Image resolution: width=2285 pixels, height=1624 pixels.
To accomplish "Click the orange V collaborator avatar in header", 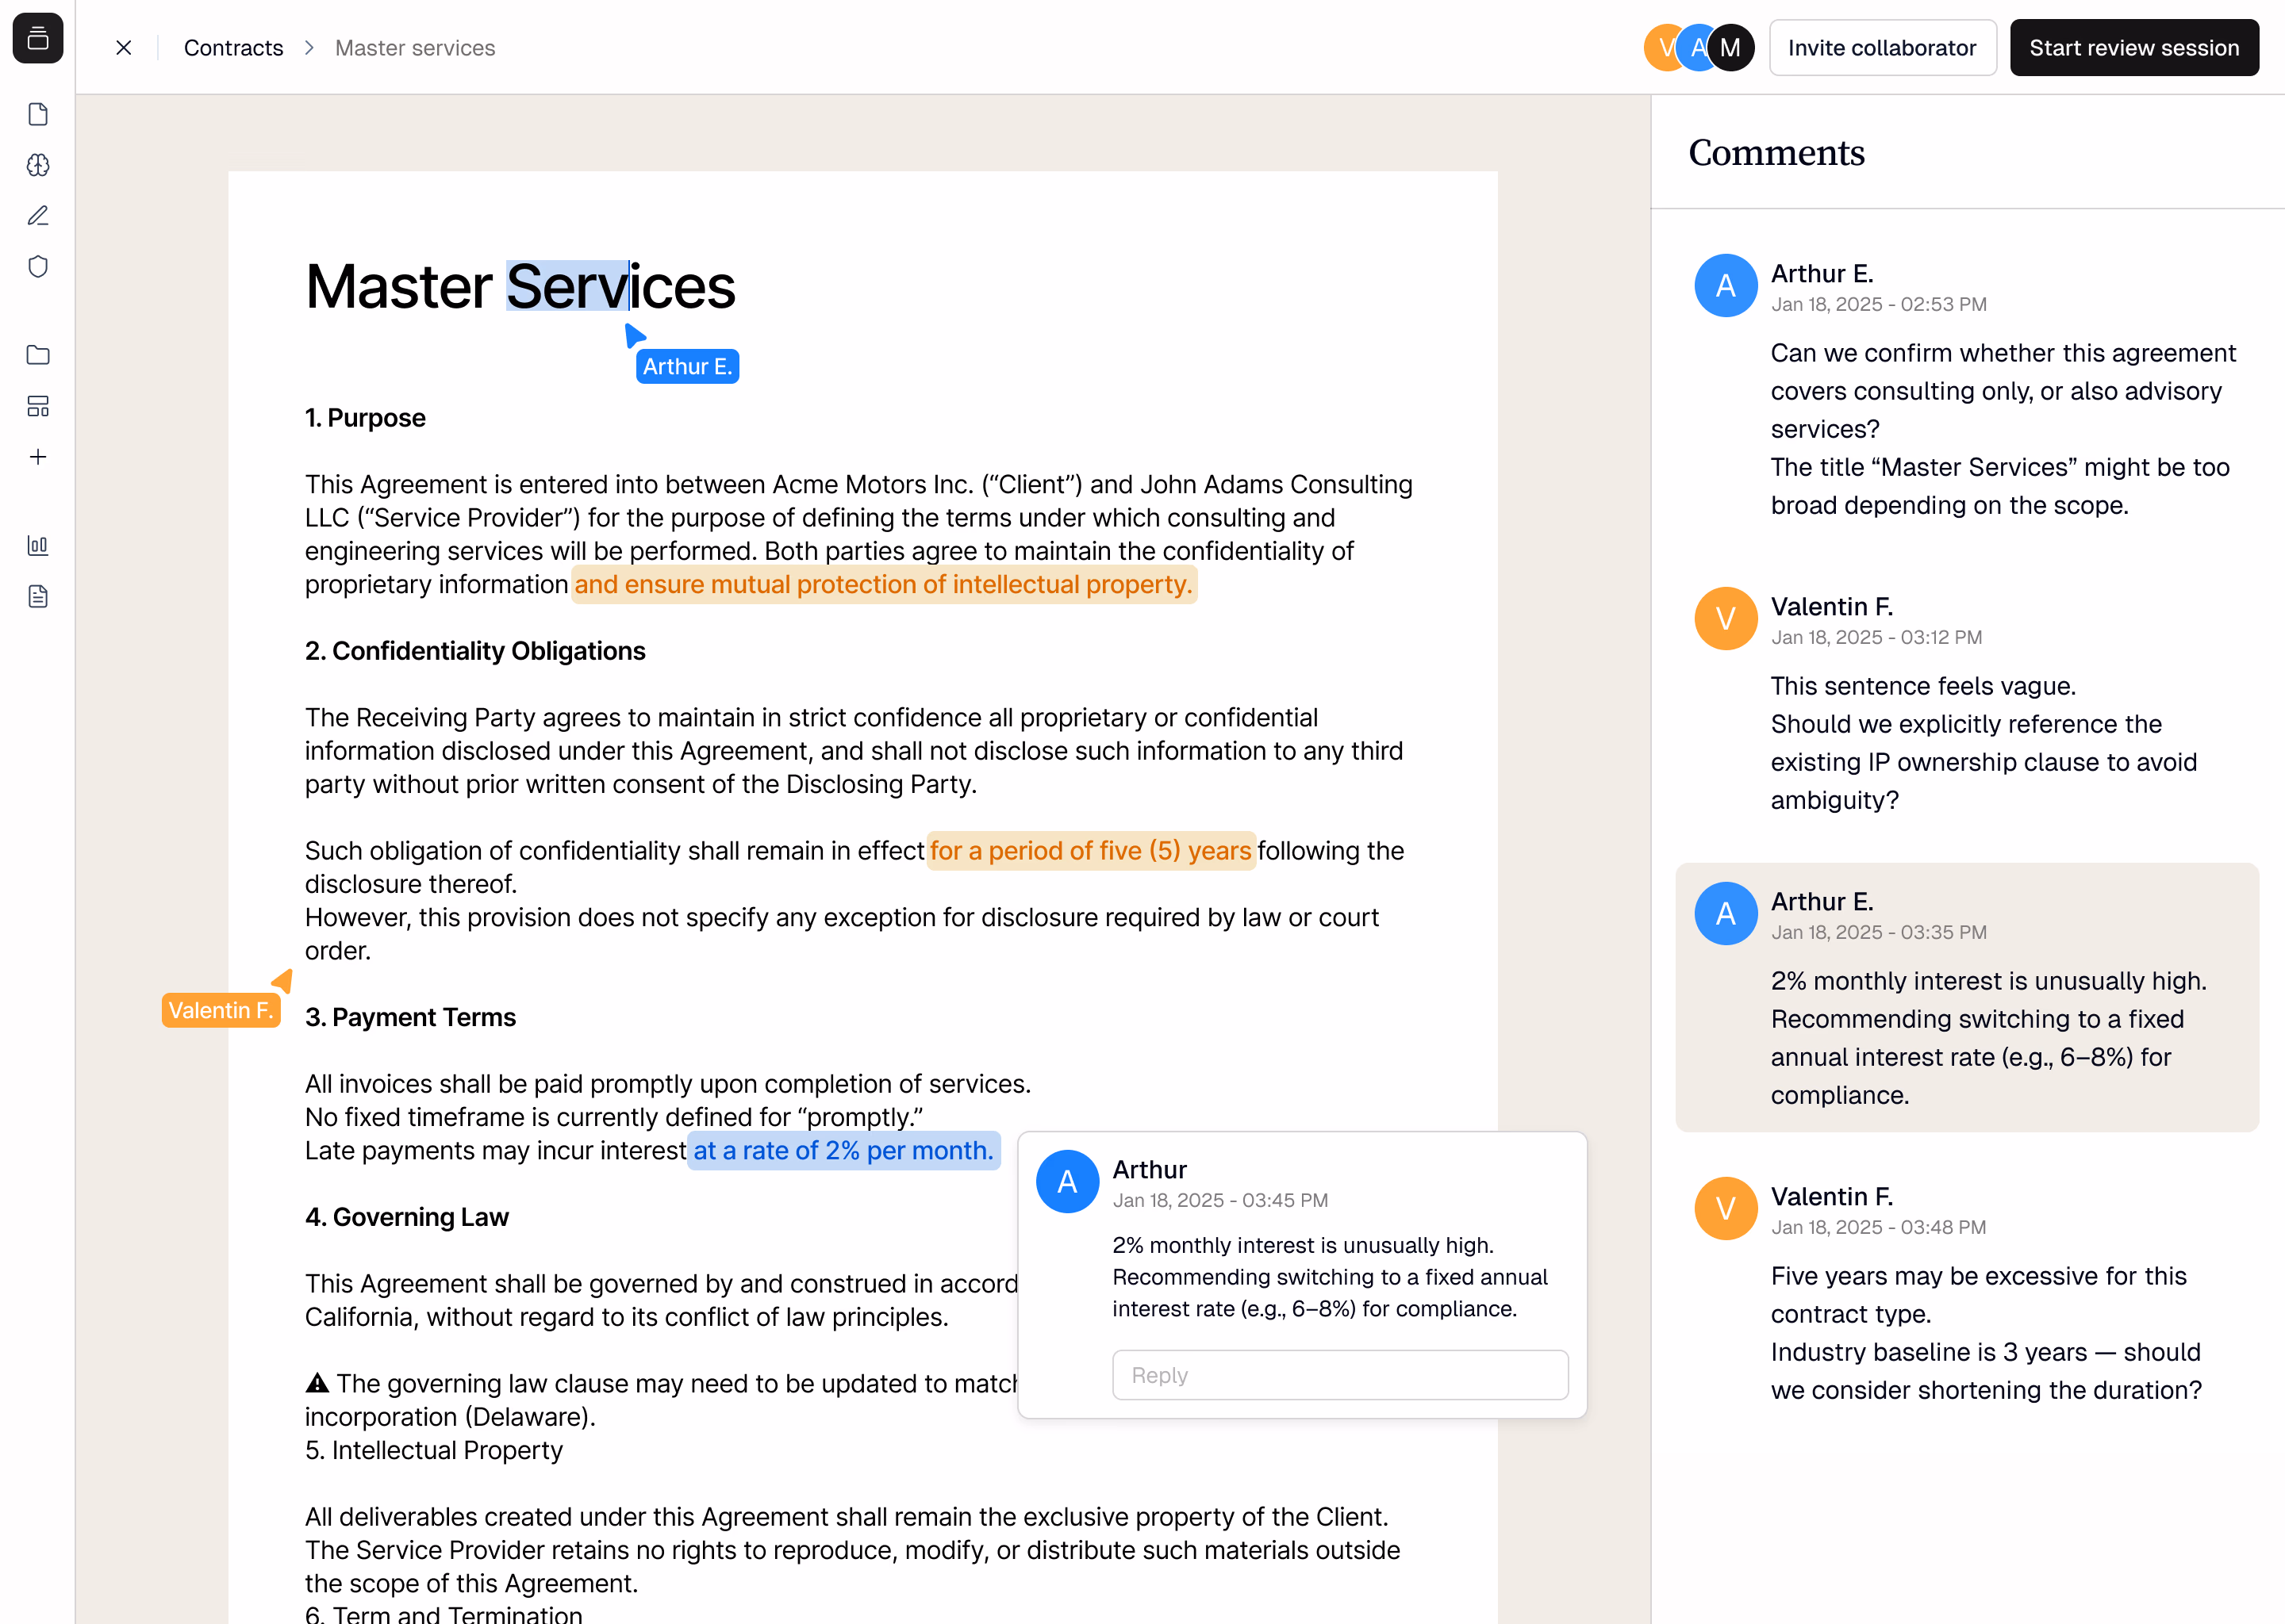I will [x=1661, y=48].
